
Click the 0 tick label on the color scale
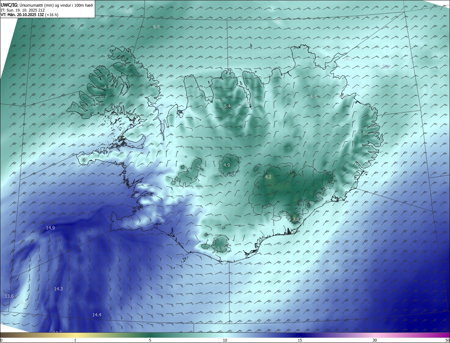1,340
